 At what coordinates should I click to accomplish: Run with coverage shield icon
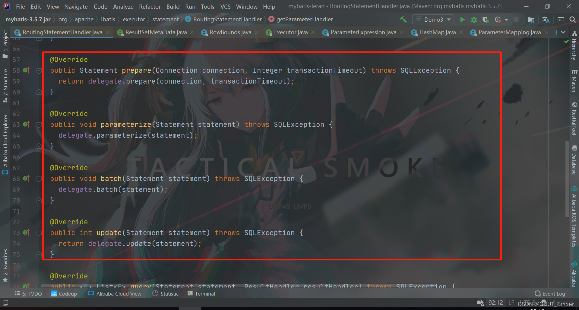[486, 20]
